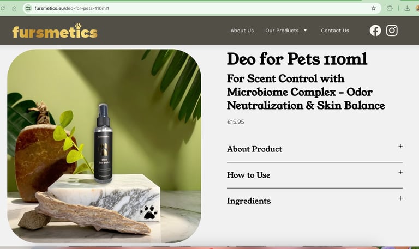The width and height of the screenshot is (419, 249).
Task: Click the fursmetics logo
Action: pos(55,31)
